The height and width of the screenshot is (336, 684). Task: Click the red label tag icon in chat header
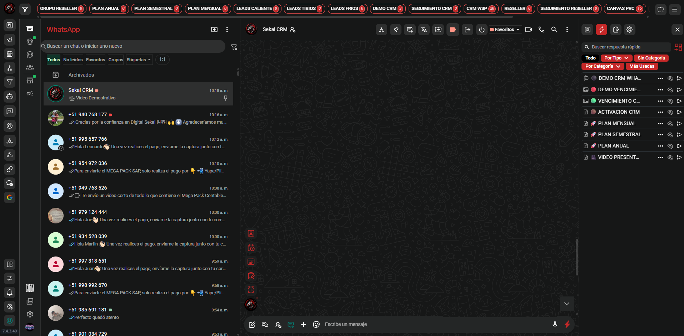point(453,30)
